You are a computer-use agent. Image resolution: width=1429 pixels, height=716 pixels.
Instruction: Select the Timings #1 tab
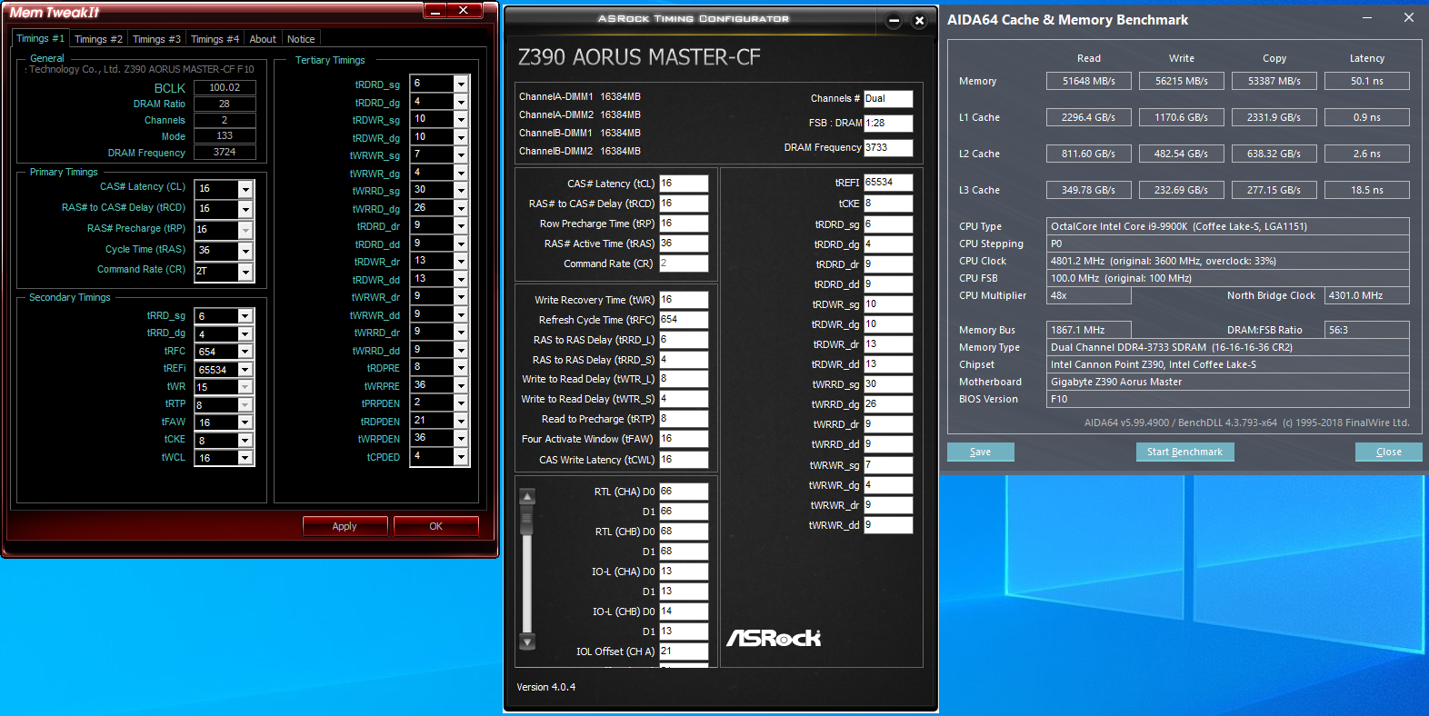[x=40, y=38]
